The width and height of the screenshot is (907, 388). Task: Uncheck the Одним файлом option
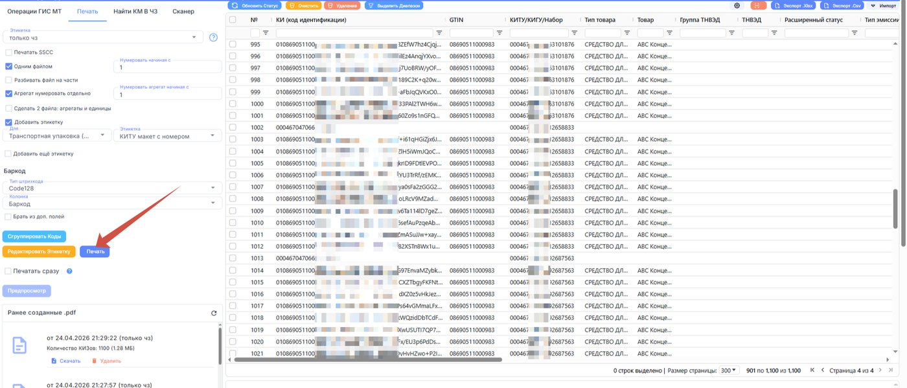click(8, 66)
